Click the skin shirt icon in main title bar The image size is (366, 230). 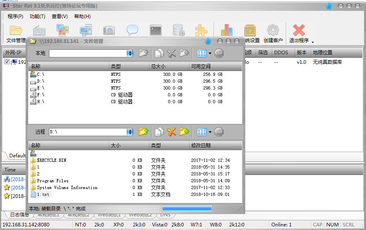(329, 6)
